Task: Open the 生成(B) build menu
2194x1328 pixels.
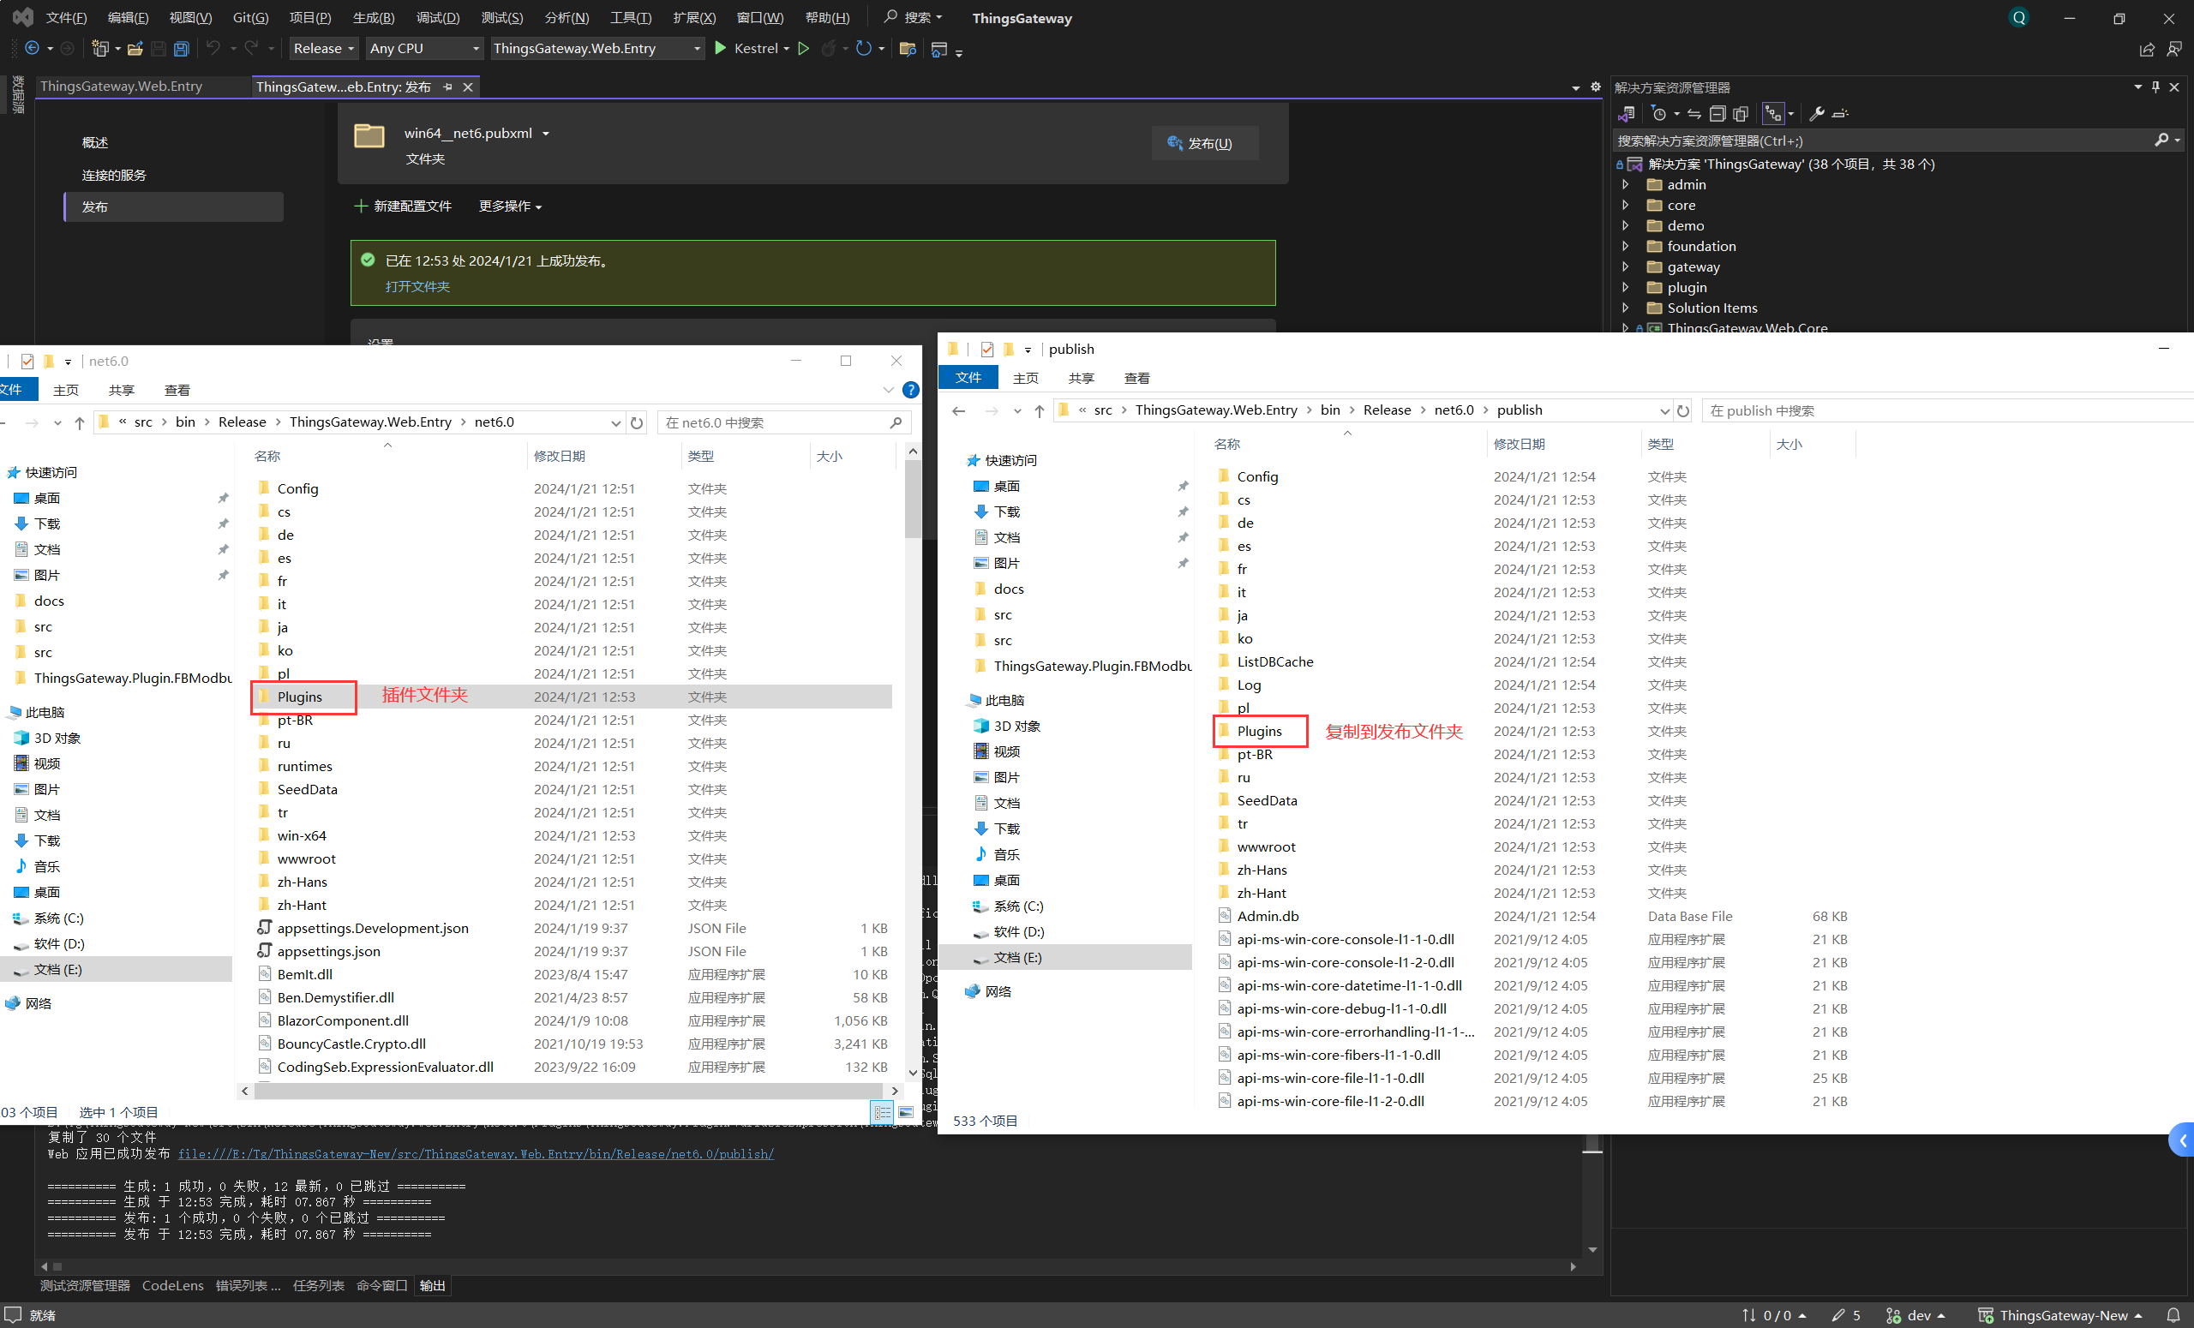Action: [373, 18]
